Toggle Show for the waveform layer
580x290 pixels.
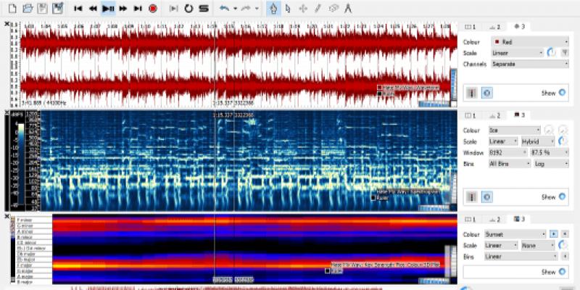pos(563,93)
